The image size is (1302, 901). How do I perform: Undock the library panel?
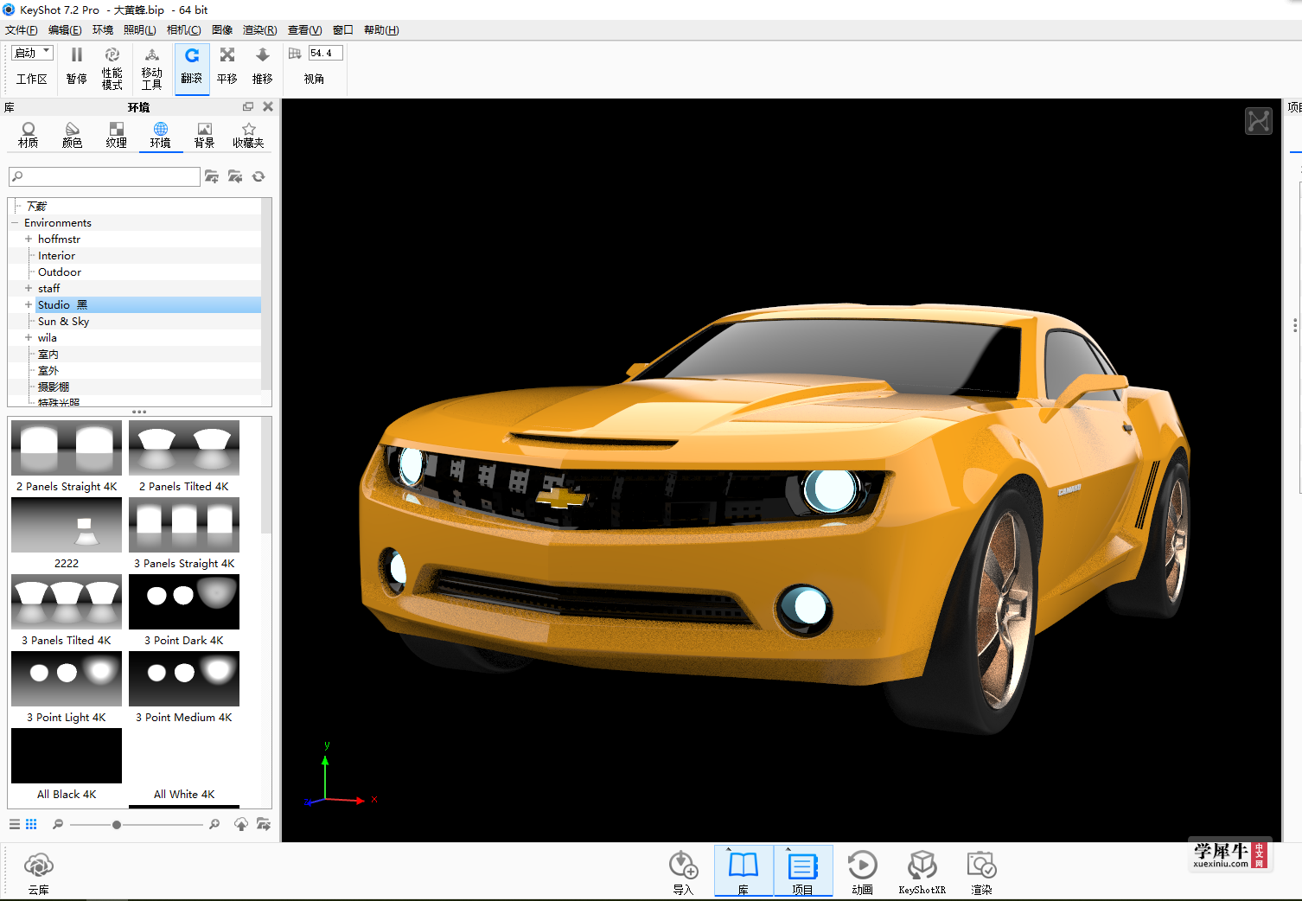tap(248, 106)
